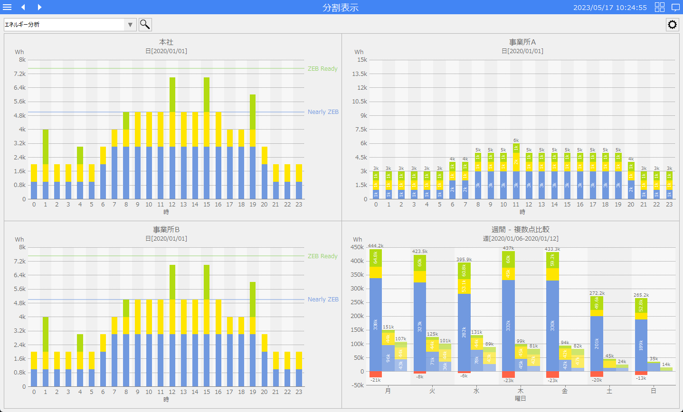Click the 444.2k Monday bar in weekly chart
The image size is (683, 412).
pos(376,310)
